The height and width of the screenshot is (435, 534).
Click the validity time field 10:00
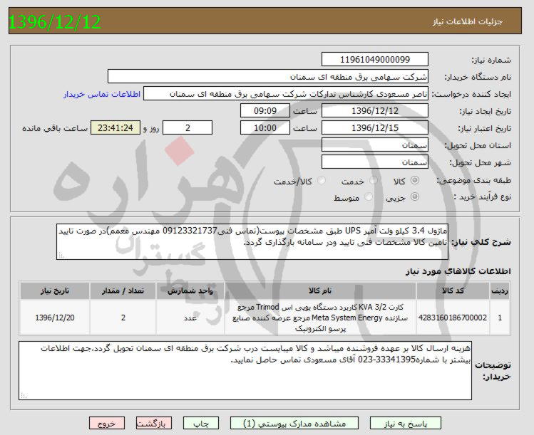[x=265, y=128]
